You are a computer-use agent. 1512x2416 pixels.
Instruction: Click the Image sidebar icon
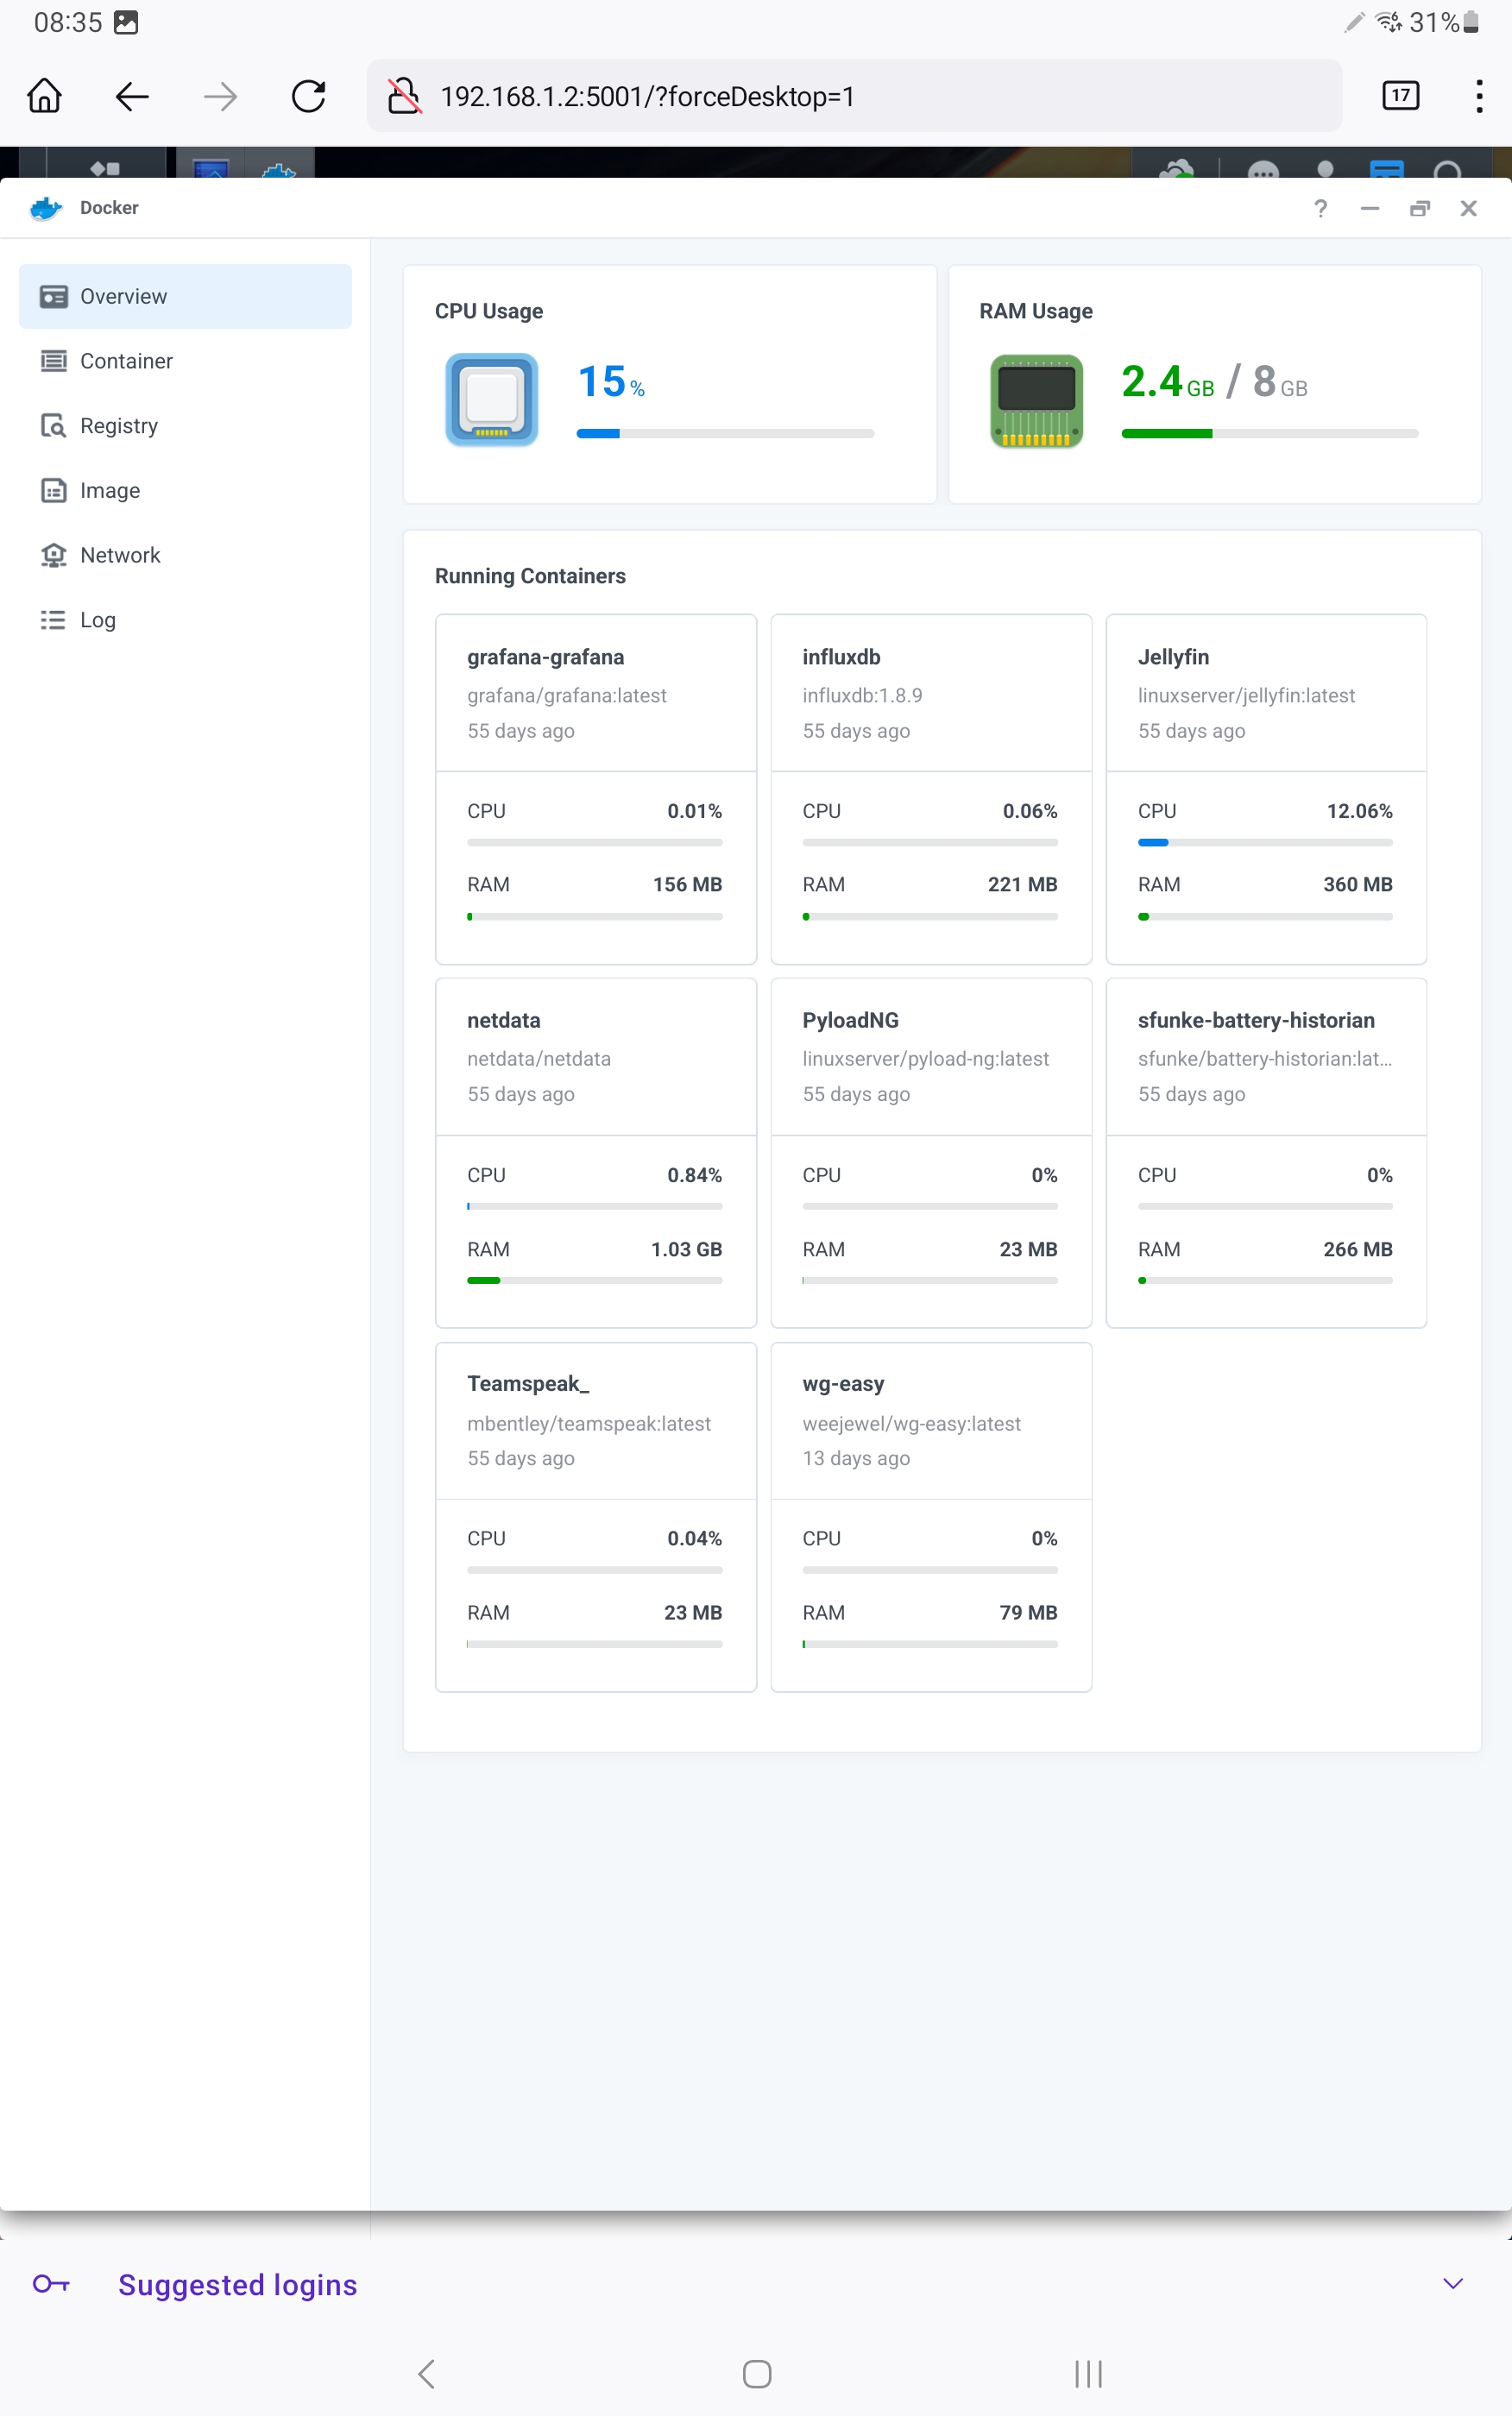pos(53,491)
